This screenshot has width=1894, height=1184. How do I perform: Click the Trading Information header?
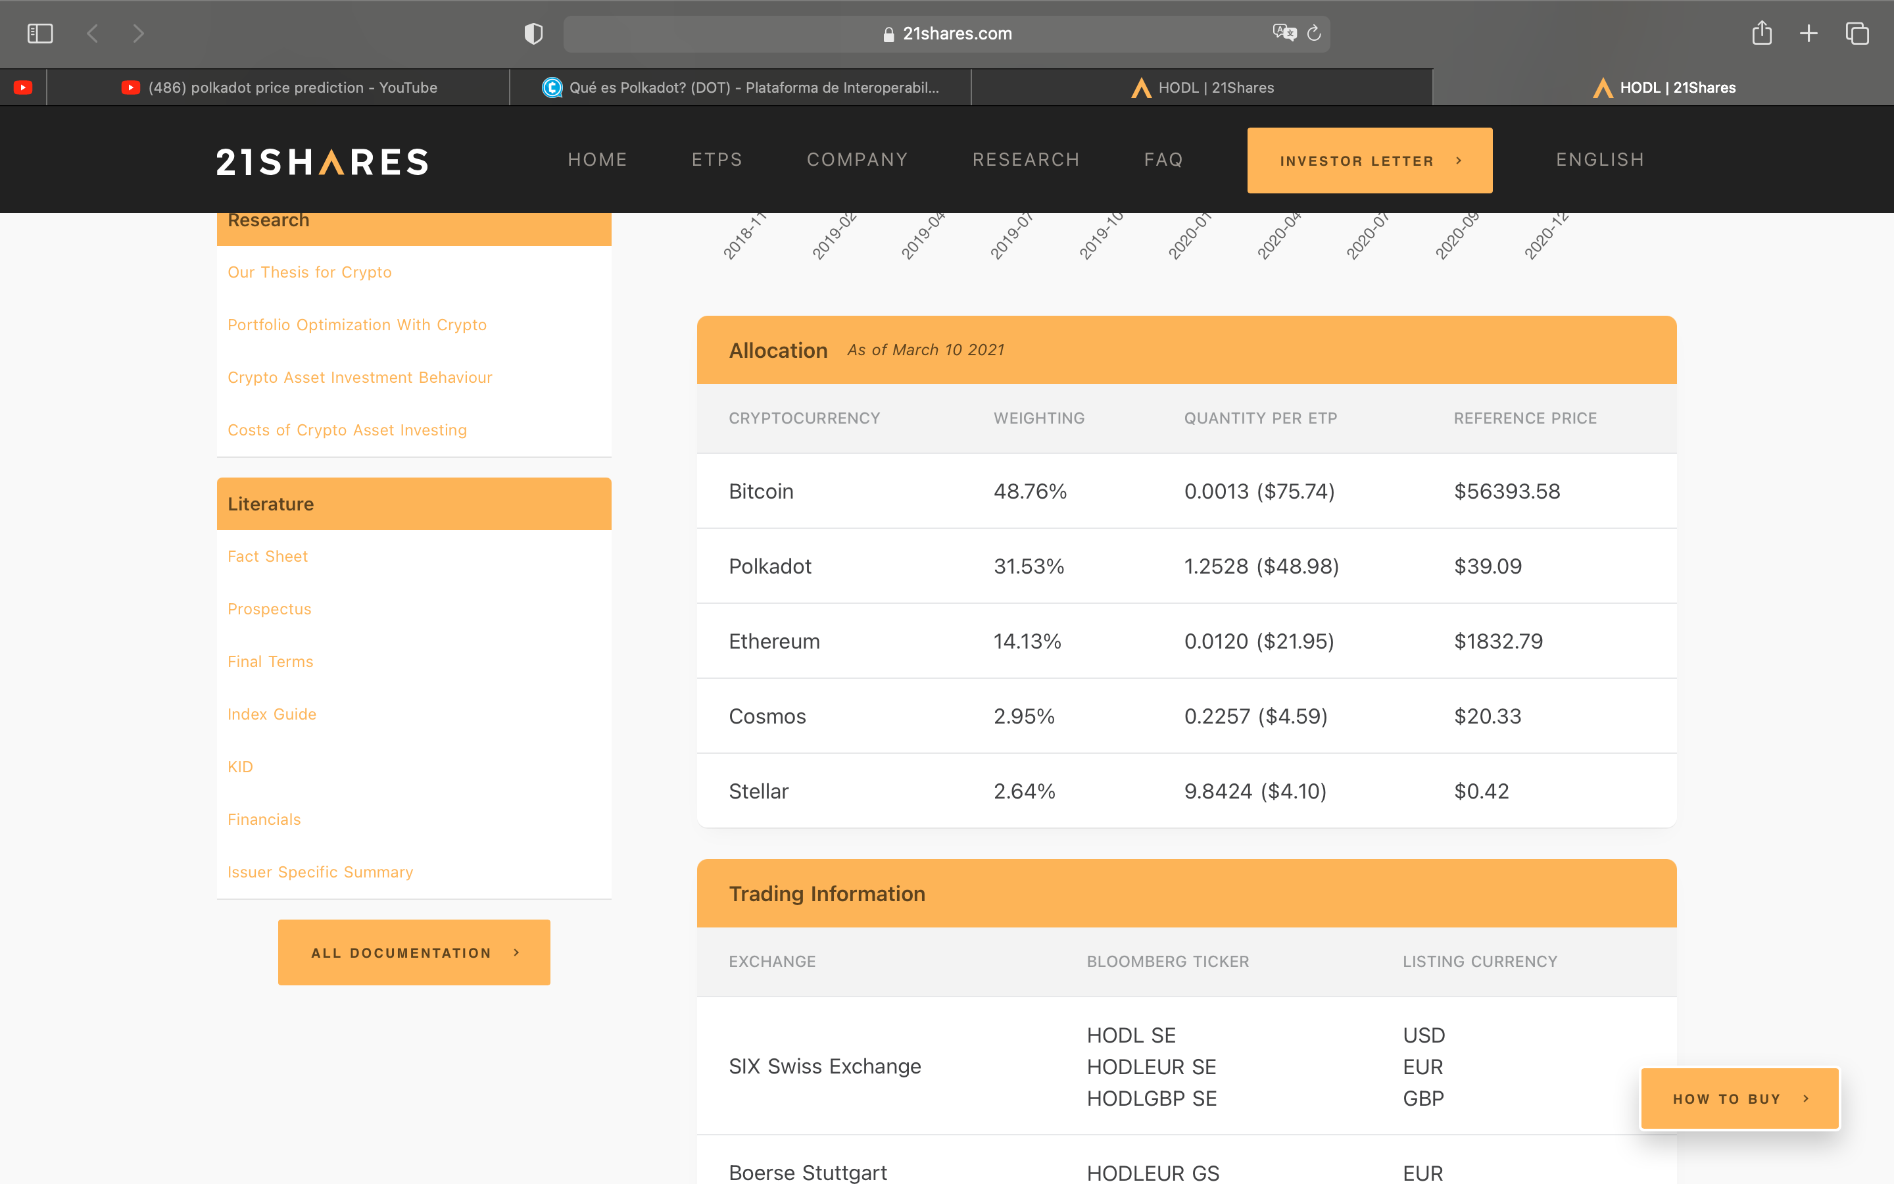[x=1186, y=893]
